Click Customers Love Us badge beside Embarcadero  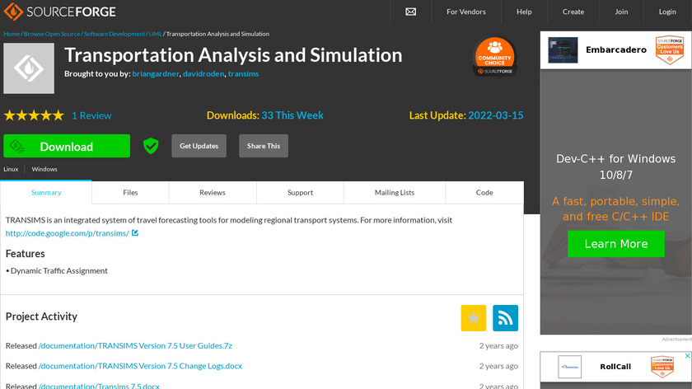(670, 50)
